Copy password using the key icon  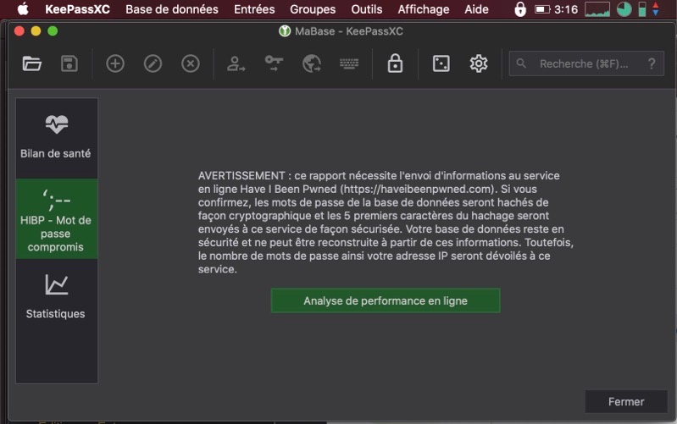tap(274, 63)
